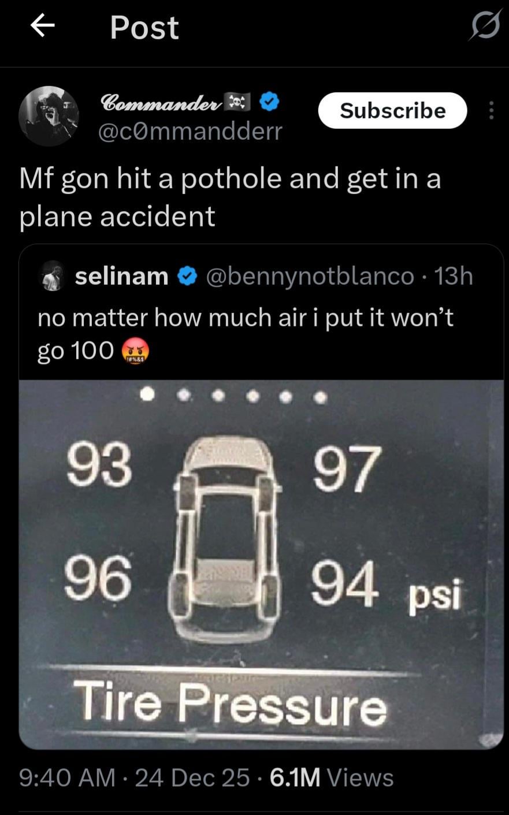Open selinam's small profile avatar
The image size is (509, 815).
(x=53, y=276)
